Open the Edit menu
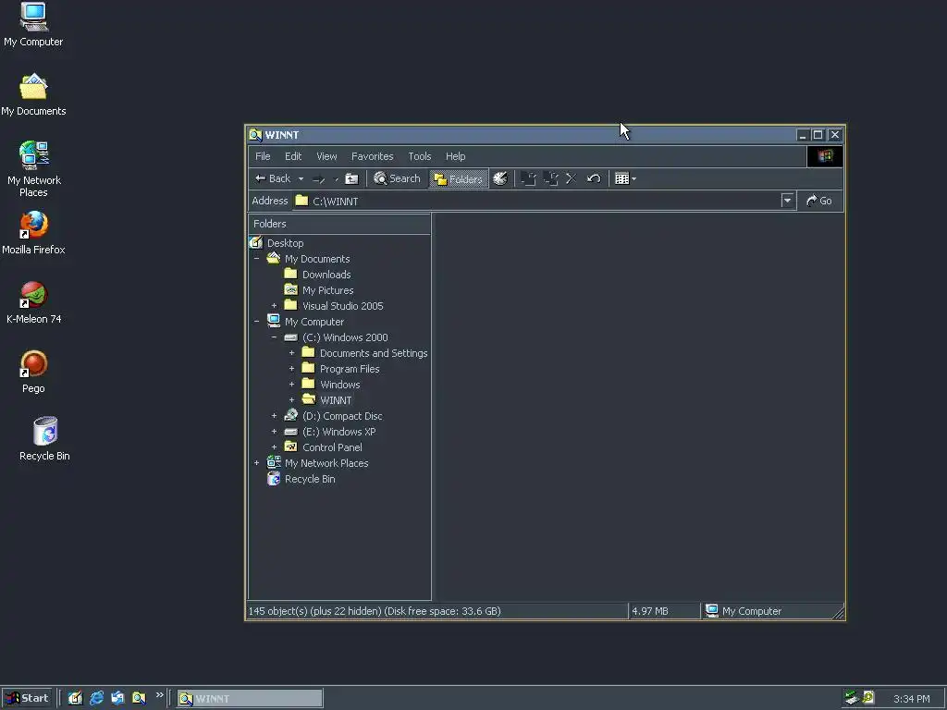 coord(293,156)
